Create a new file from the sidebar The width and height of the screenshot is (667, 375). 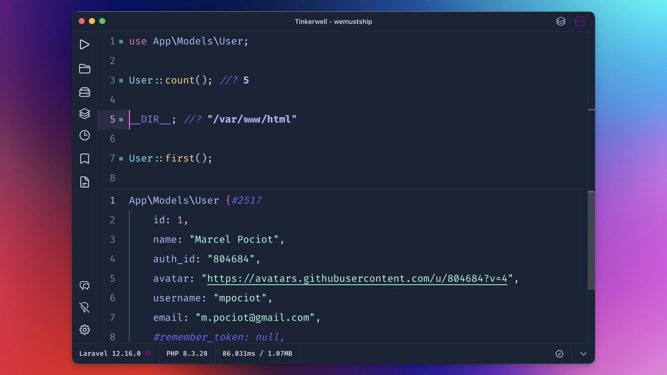[84, 181]
